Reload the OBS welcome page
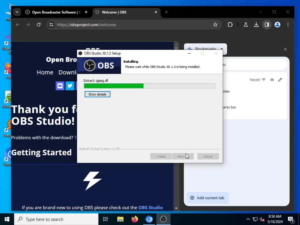Image resolution: width=300 pixels, height=225 pixels. click(39, 25)
